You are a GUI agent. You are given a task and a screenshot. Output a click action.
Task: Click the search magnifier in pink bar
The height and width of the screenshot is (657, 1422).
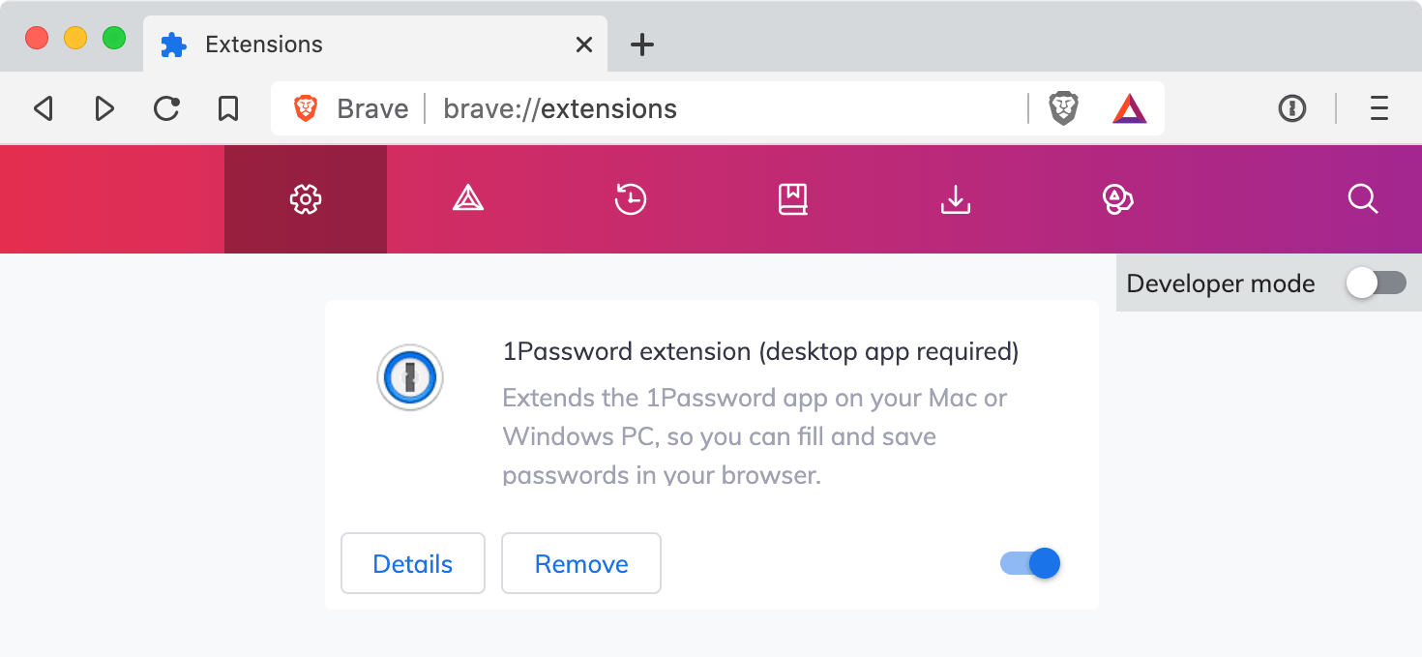(x=1363, y=199)
